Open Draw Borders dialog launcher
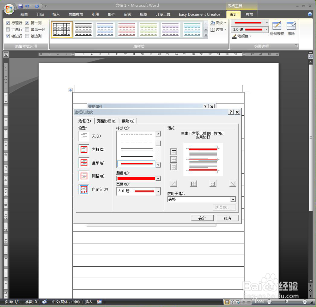This screenshot has height=307, width=316. (296, 46)
